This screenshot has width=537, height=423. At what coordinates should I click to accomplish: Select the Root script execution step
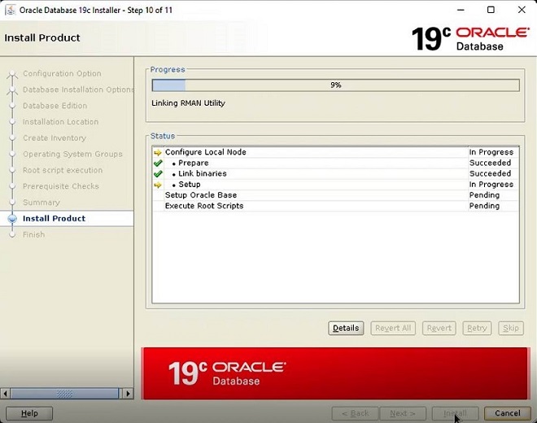[63, 170]
